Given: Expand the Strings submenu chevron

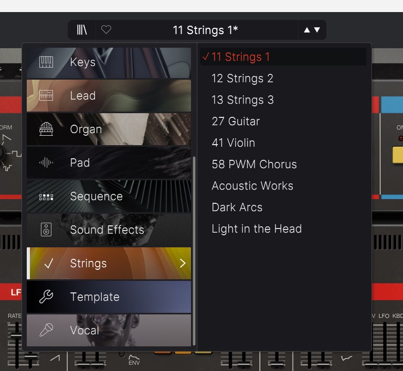Looking at the screenshot, I should click(183, 264).
